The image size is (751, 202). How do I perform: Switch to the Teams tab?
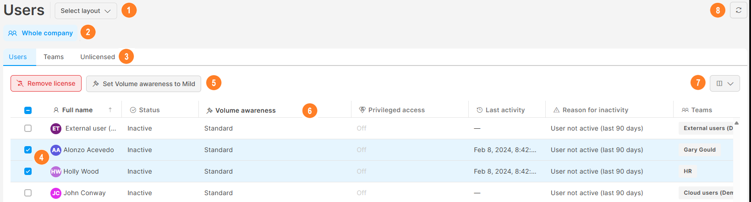(54, 57)
